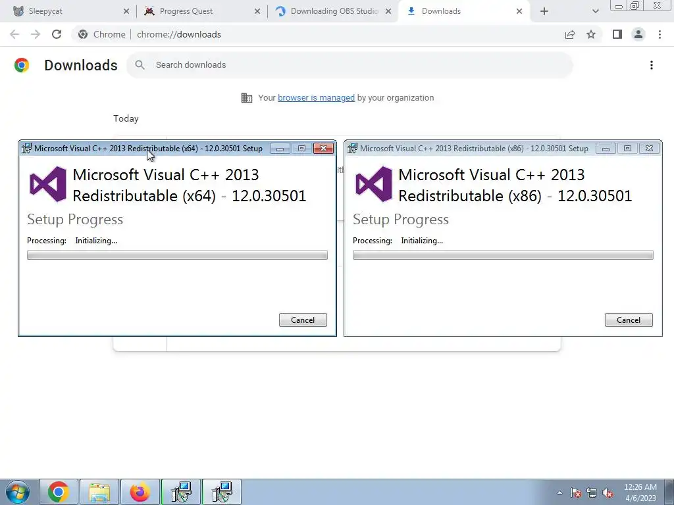Open Chrome from the taskbar

59,492
